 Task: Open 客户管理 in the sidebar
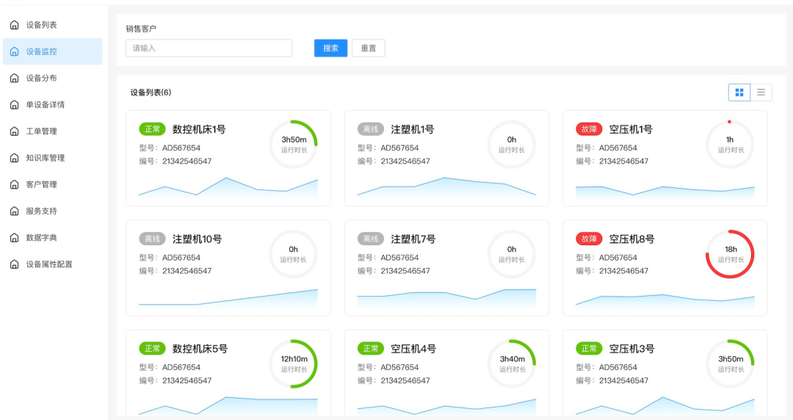[x=41, y=184]
